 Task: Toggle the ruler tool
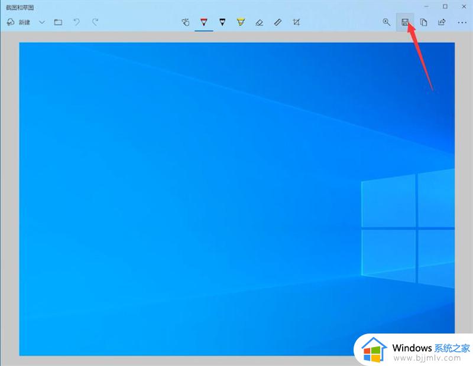tap(278, 22)
